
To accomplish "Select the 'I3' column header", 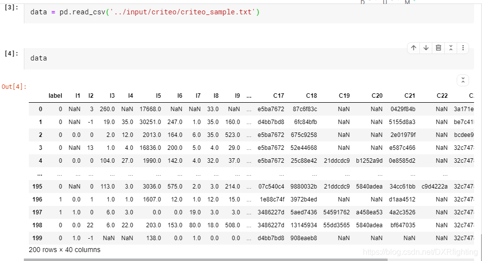I will tap(112, 96).
